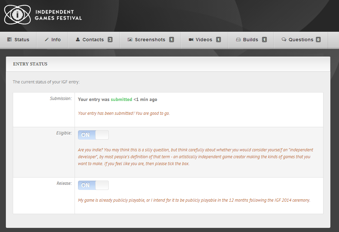Open the Info tab

[x=52, y=40]
